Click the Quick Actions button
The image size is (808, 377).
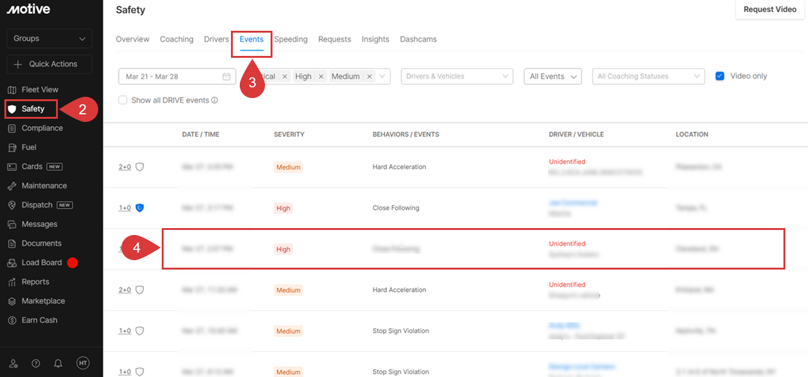[x=50, y=64]
